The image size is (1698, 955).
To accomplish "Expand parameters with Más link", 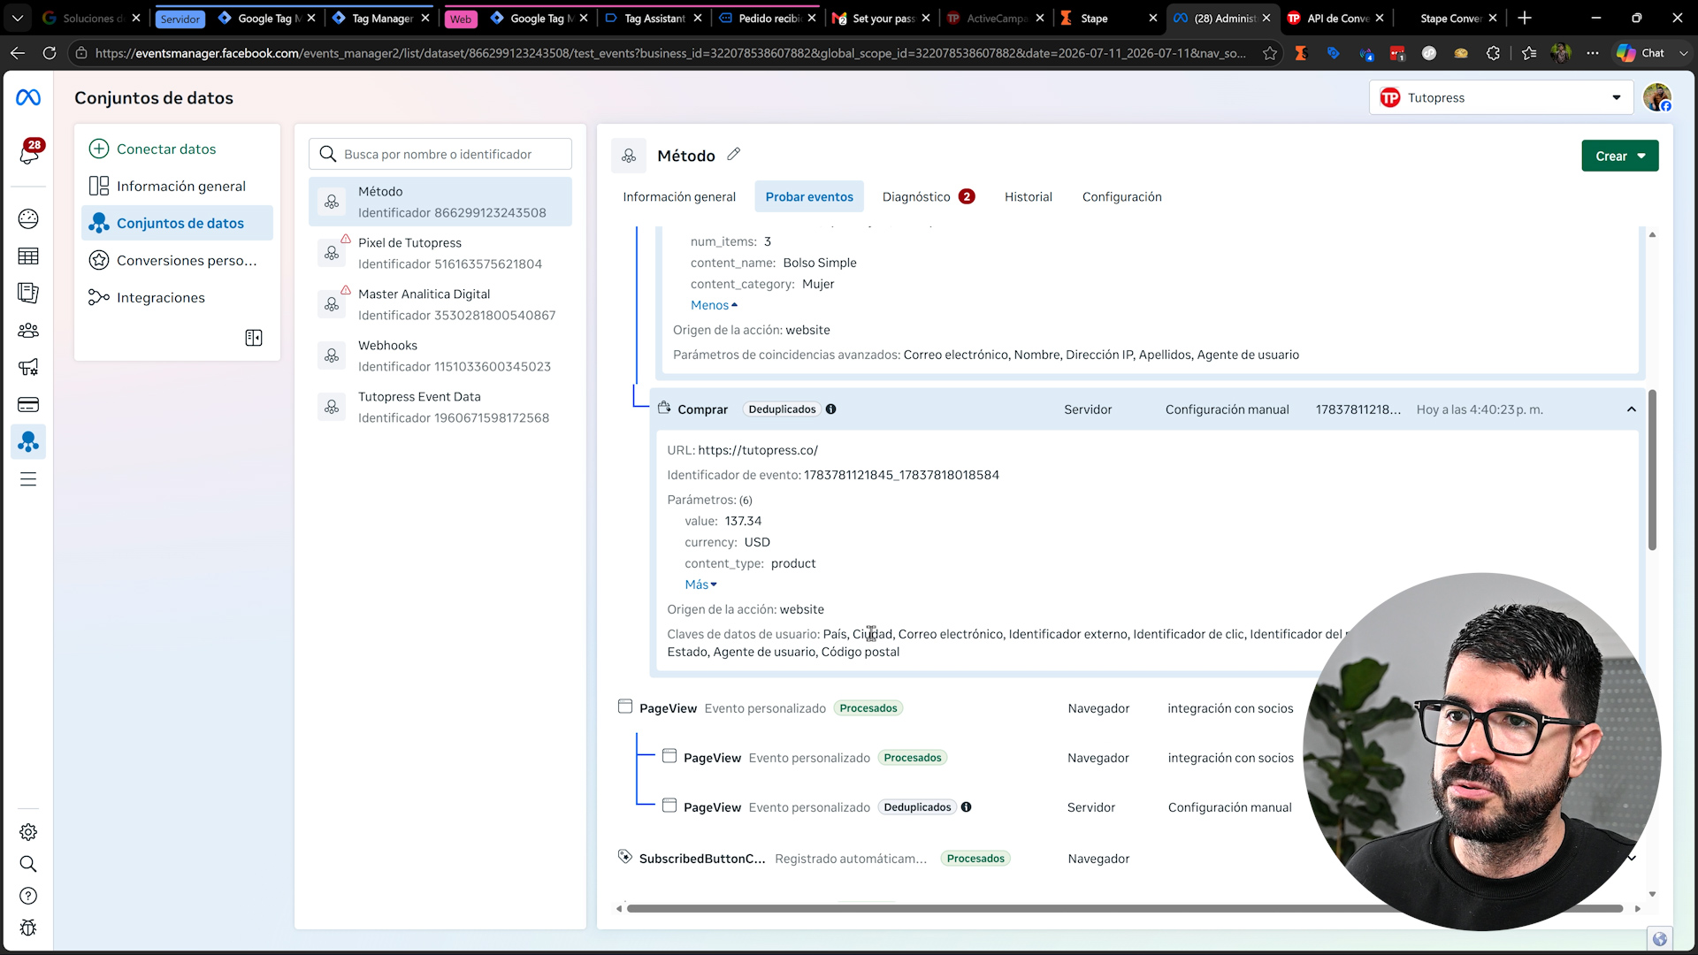I will [x=700, y=584].
